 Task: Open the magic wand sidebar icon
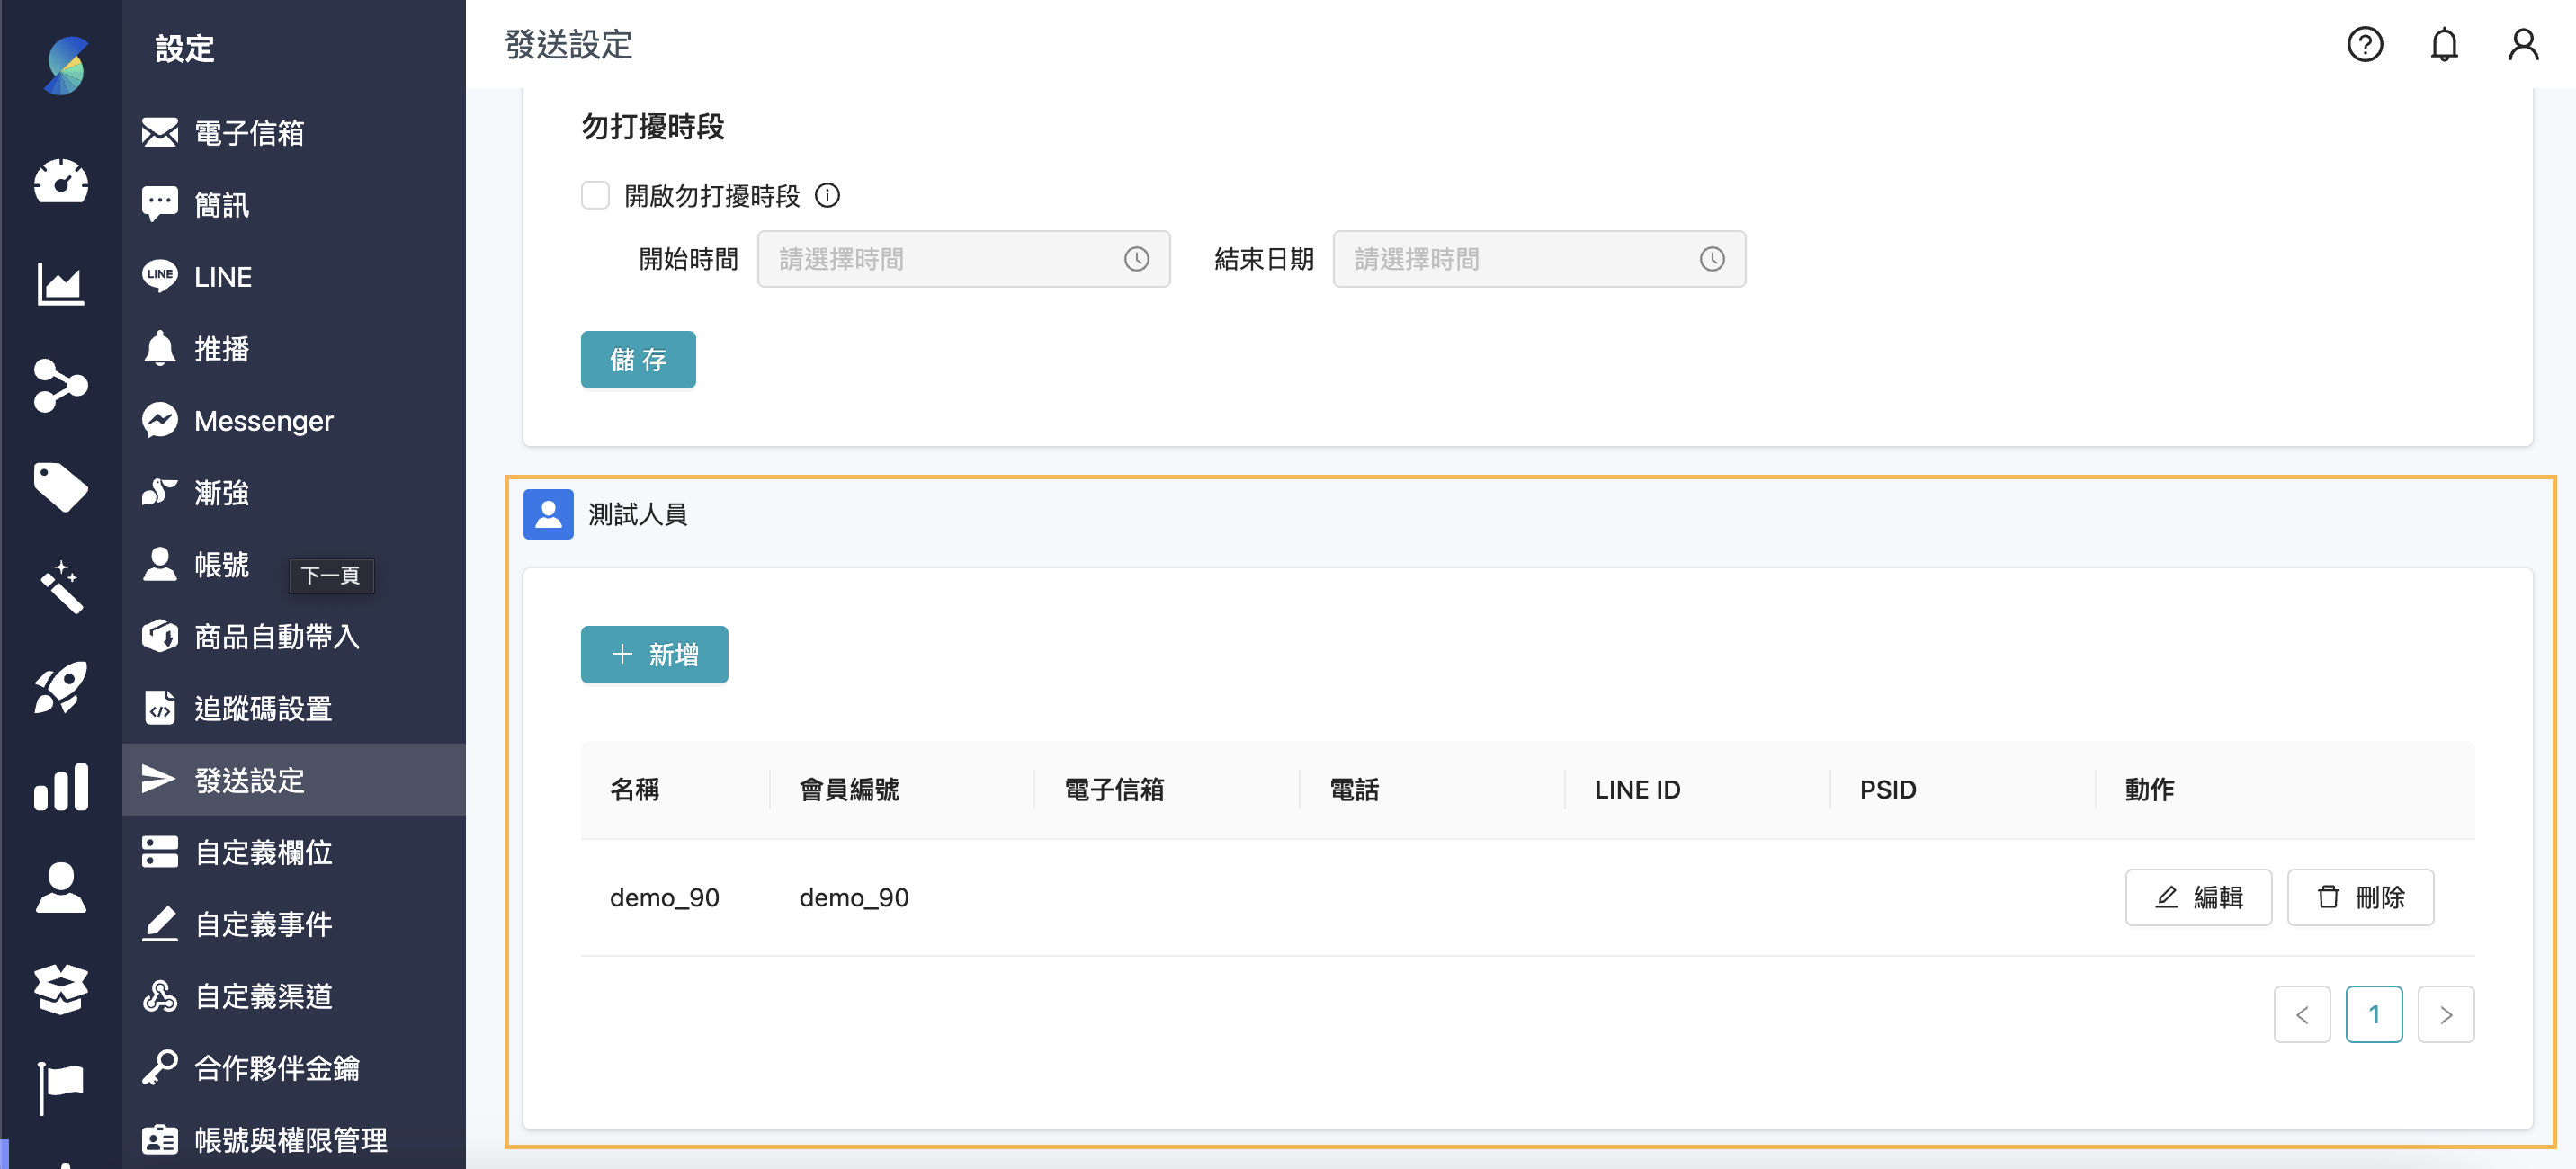coord(61,587)
